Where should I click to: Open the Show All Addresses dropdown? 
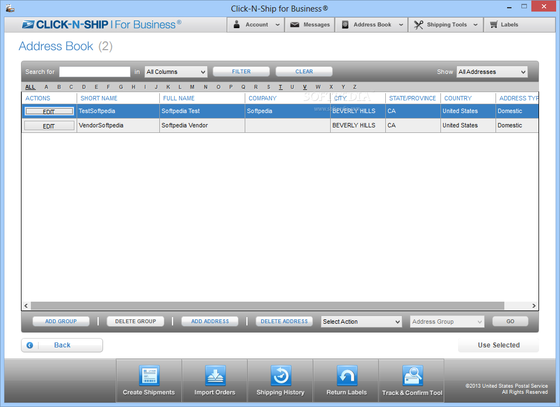point(492,72)
